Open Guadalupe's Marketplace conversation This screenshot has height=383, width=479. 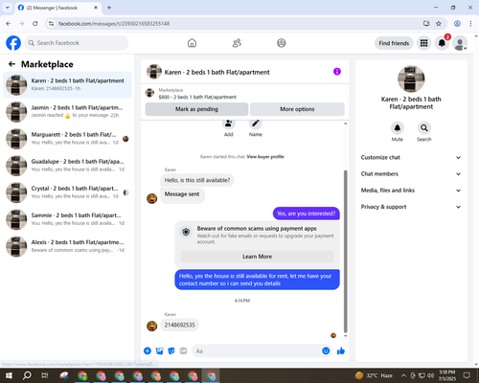[67, 166]
